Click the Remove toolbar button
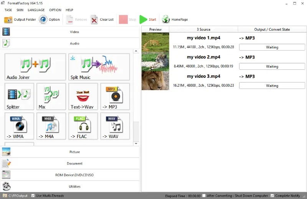 [x=76, y=20]
